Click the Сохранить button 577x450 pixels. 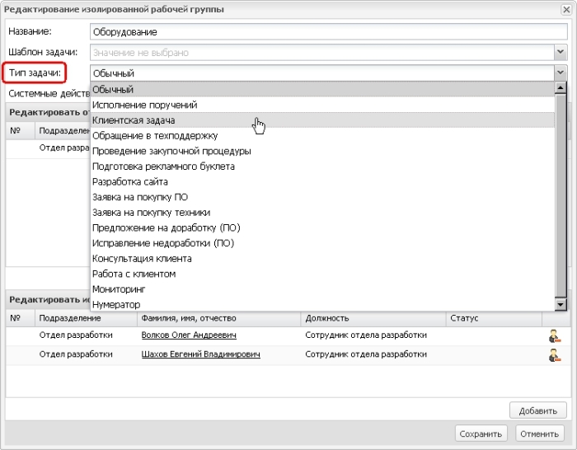tap(481, 434)
